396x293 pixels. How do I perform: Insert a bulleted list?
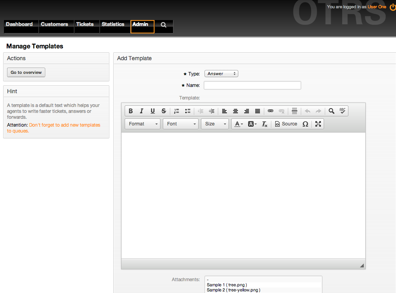(188, 111)
